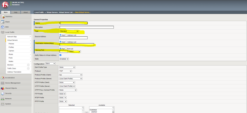Open Acceleration section icon

pyautogui.click(x=3, y=78)
